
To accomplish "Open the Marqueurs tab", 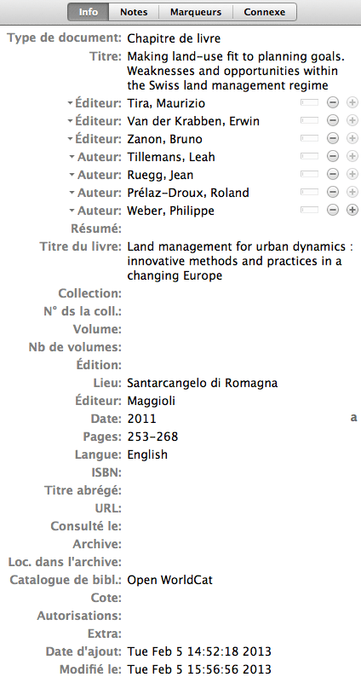I will [196, 12].
